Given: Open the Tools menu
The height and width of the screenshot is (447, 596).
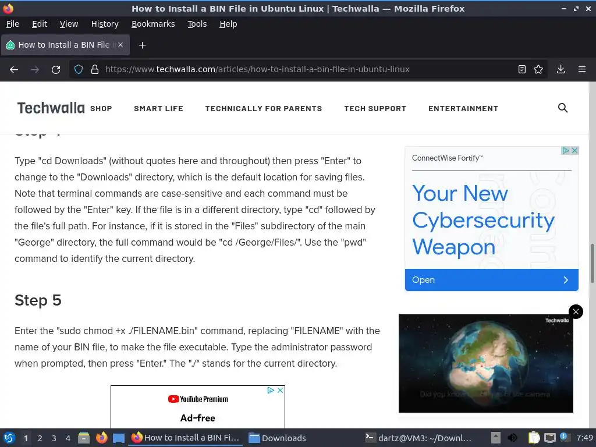Looking at the screenshot, I should 197,24.
